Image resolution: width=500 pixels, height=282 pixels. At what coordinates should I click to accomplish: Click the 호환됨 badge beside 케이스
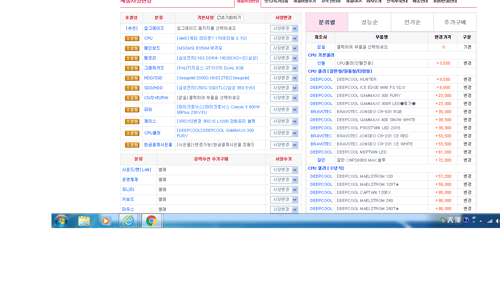pyautogui.click(x=132, y=122)
